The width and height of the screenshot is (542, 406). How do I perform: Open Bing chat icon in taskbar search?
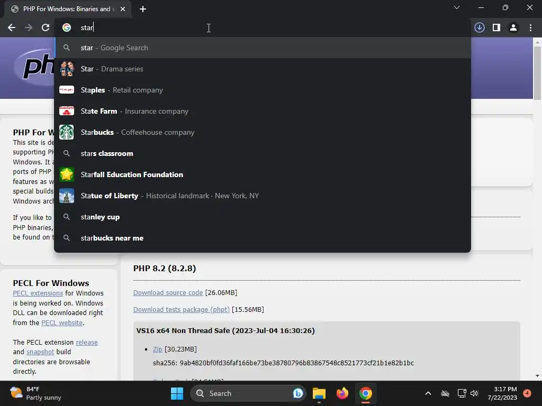coord(297,393)
